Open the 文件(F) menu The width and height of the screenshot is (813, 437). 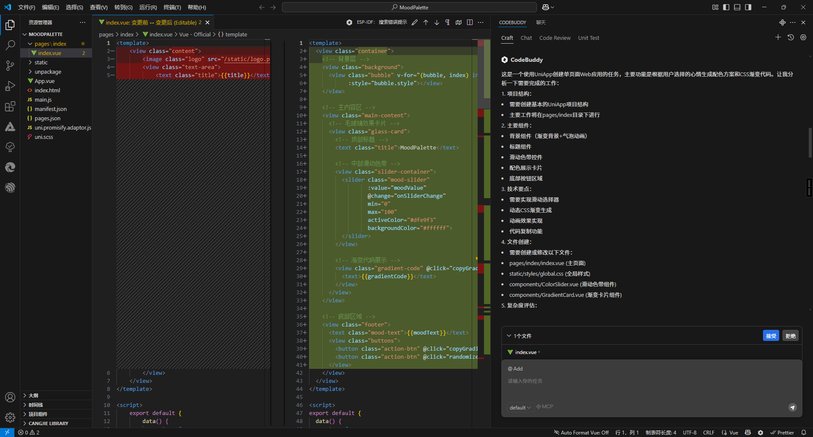27,7
